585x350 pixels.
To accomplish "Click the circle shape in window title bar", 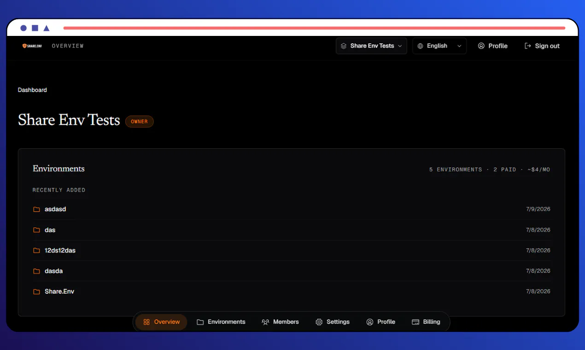I will [x=23, y=28].
